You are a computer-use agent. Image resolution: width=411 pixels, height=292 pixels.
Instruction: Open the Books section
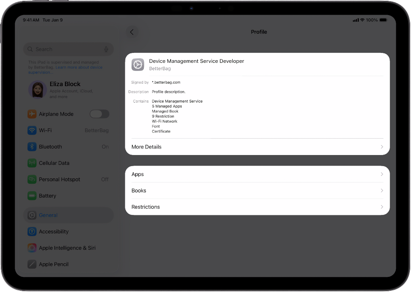pyautogui.click(x=257, y=190)
